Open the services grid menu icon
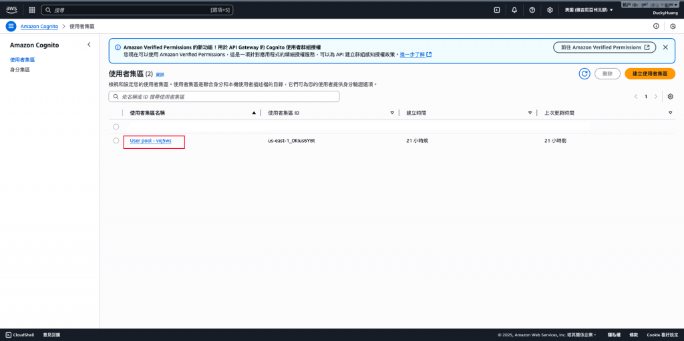Screen dimensions: 684x341 [32, 9]
